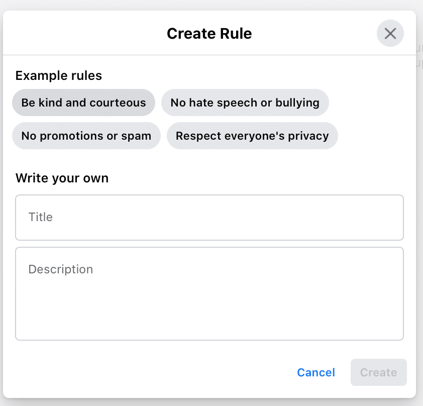
Task: Apply the courteous behavior rule chip
Action: tap(83, 103)
